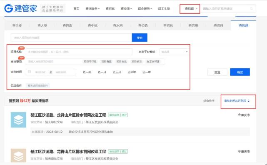Open the blue layers thumbnail of the result
Screen dimensions: 267x165
(x=18, y=120)
